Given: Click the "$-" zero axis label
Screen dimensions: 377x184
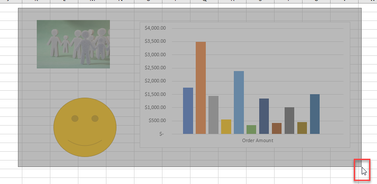Looking at the screenshot, I should (162, 134).
